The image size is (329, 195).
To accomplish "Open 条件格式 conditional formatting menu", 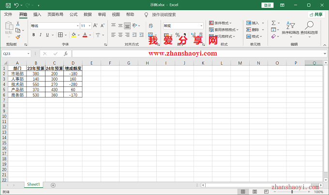I will [x=220, y=23].
